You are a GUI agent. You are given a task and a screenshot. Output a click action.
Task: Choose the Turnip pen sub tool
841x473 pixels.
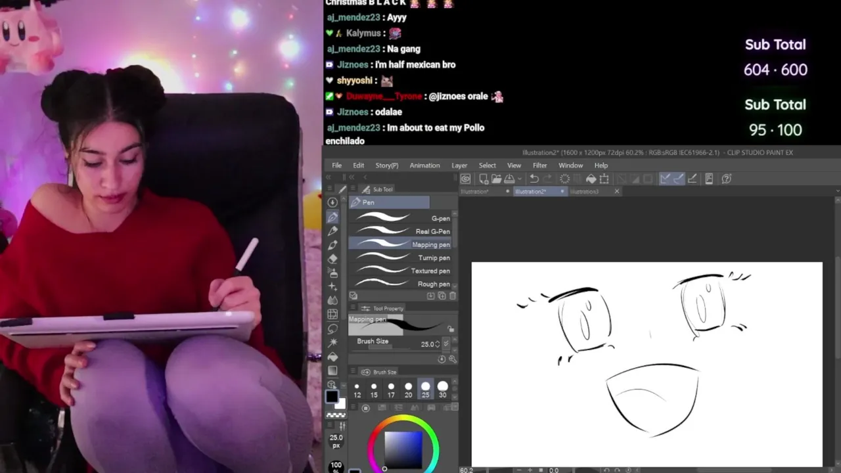point(401,258)
